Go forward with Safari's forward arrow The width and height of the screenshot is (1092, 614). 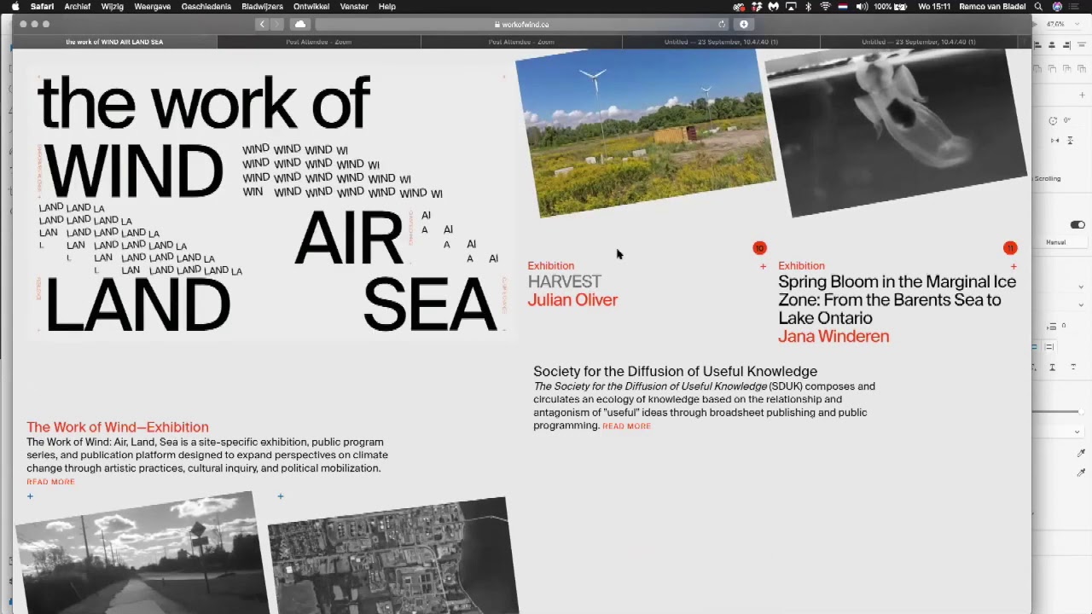[276, 24]
